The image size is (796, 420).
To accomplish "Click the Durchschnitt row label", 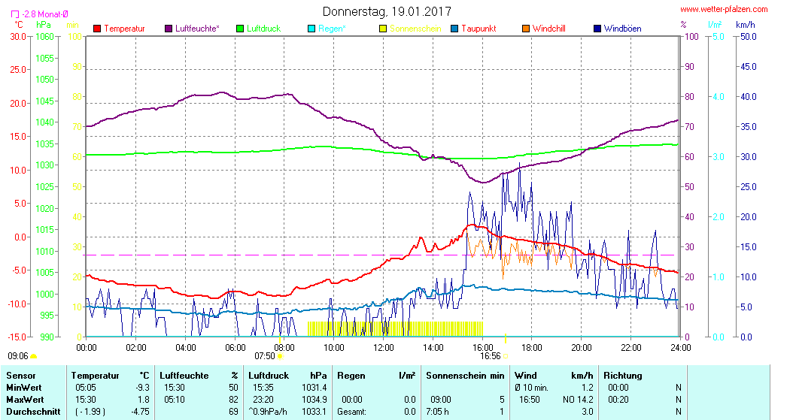I will (33, 412).
